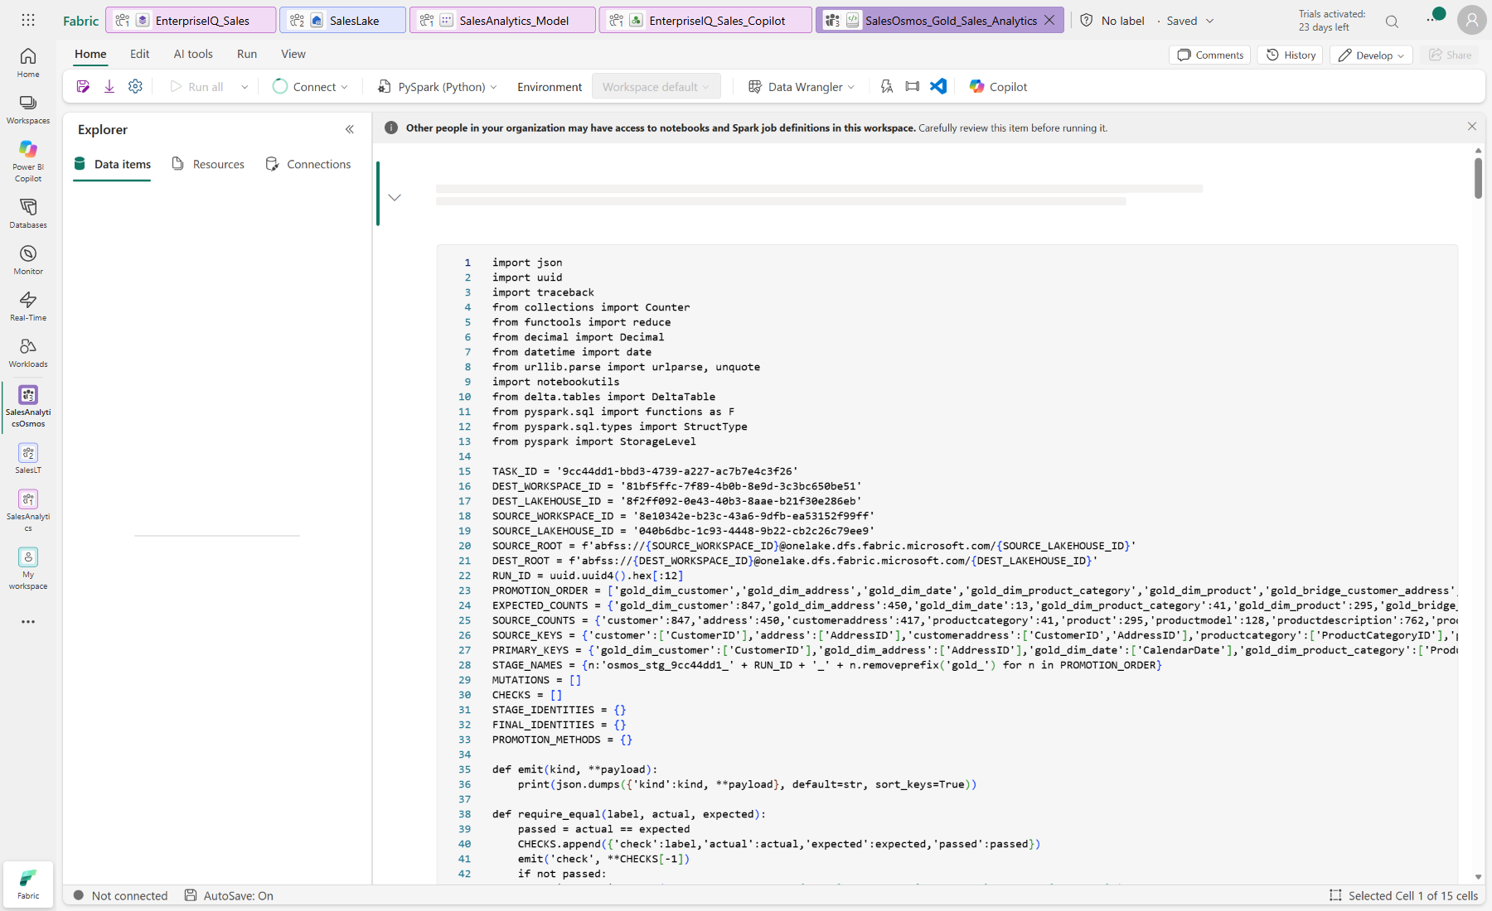
Task: Open Real-Time in left sidebar
Action: pos(28,306)
